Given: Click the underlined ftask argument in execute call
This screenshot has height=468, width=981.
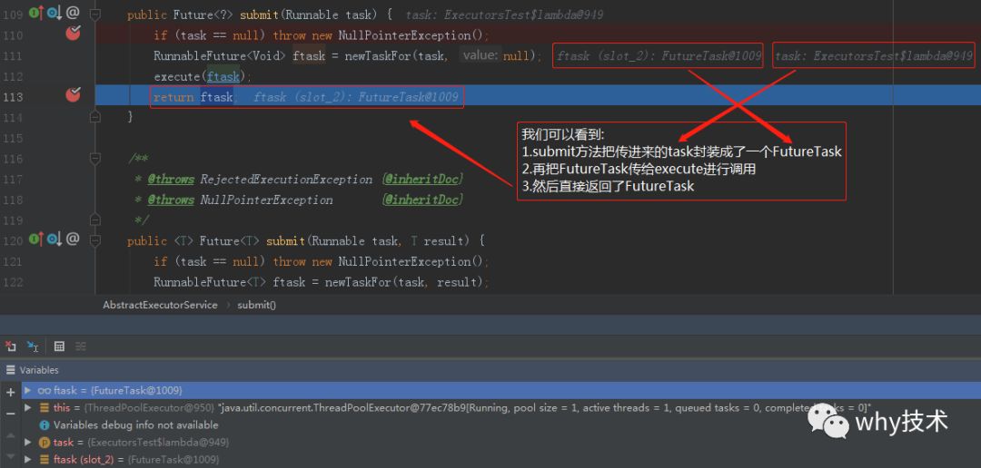Looking at the screenshot, I should pyautogui.click(x=223, y=76).
